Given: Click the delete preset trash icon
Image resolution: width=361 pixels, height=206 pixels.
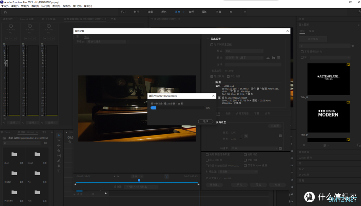Looking at the screenshot, I should pos(278,58).
